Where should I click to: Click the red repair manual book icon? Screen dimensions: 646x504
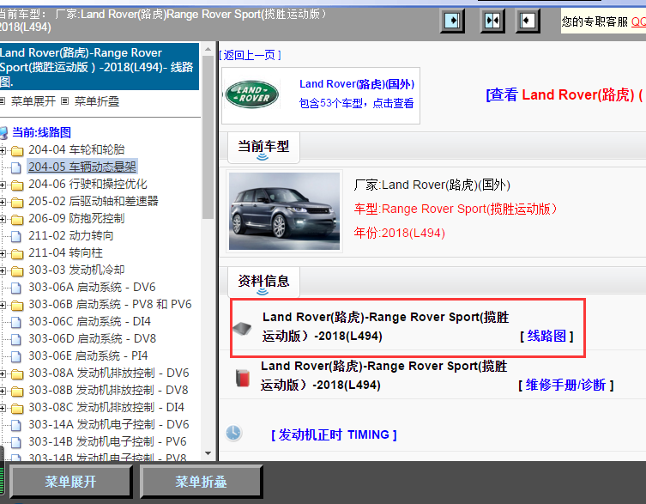point(243,378)
